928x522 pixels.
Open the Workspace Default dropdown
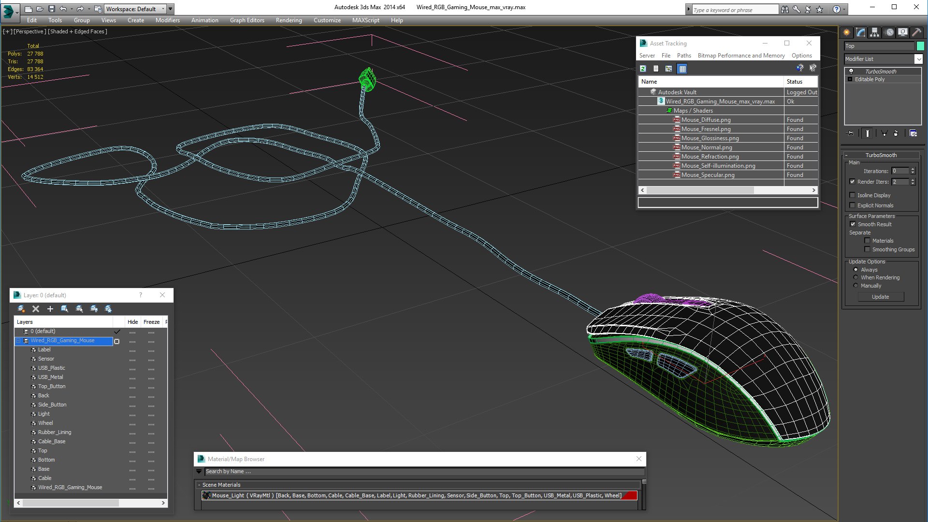(134, 9)
